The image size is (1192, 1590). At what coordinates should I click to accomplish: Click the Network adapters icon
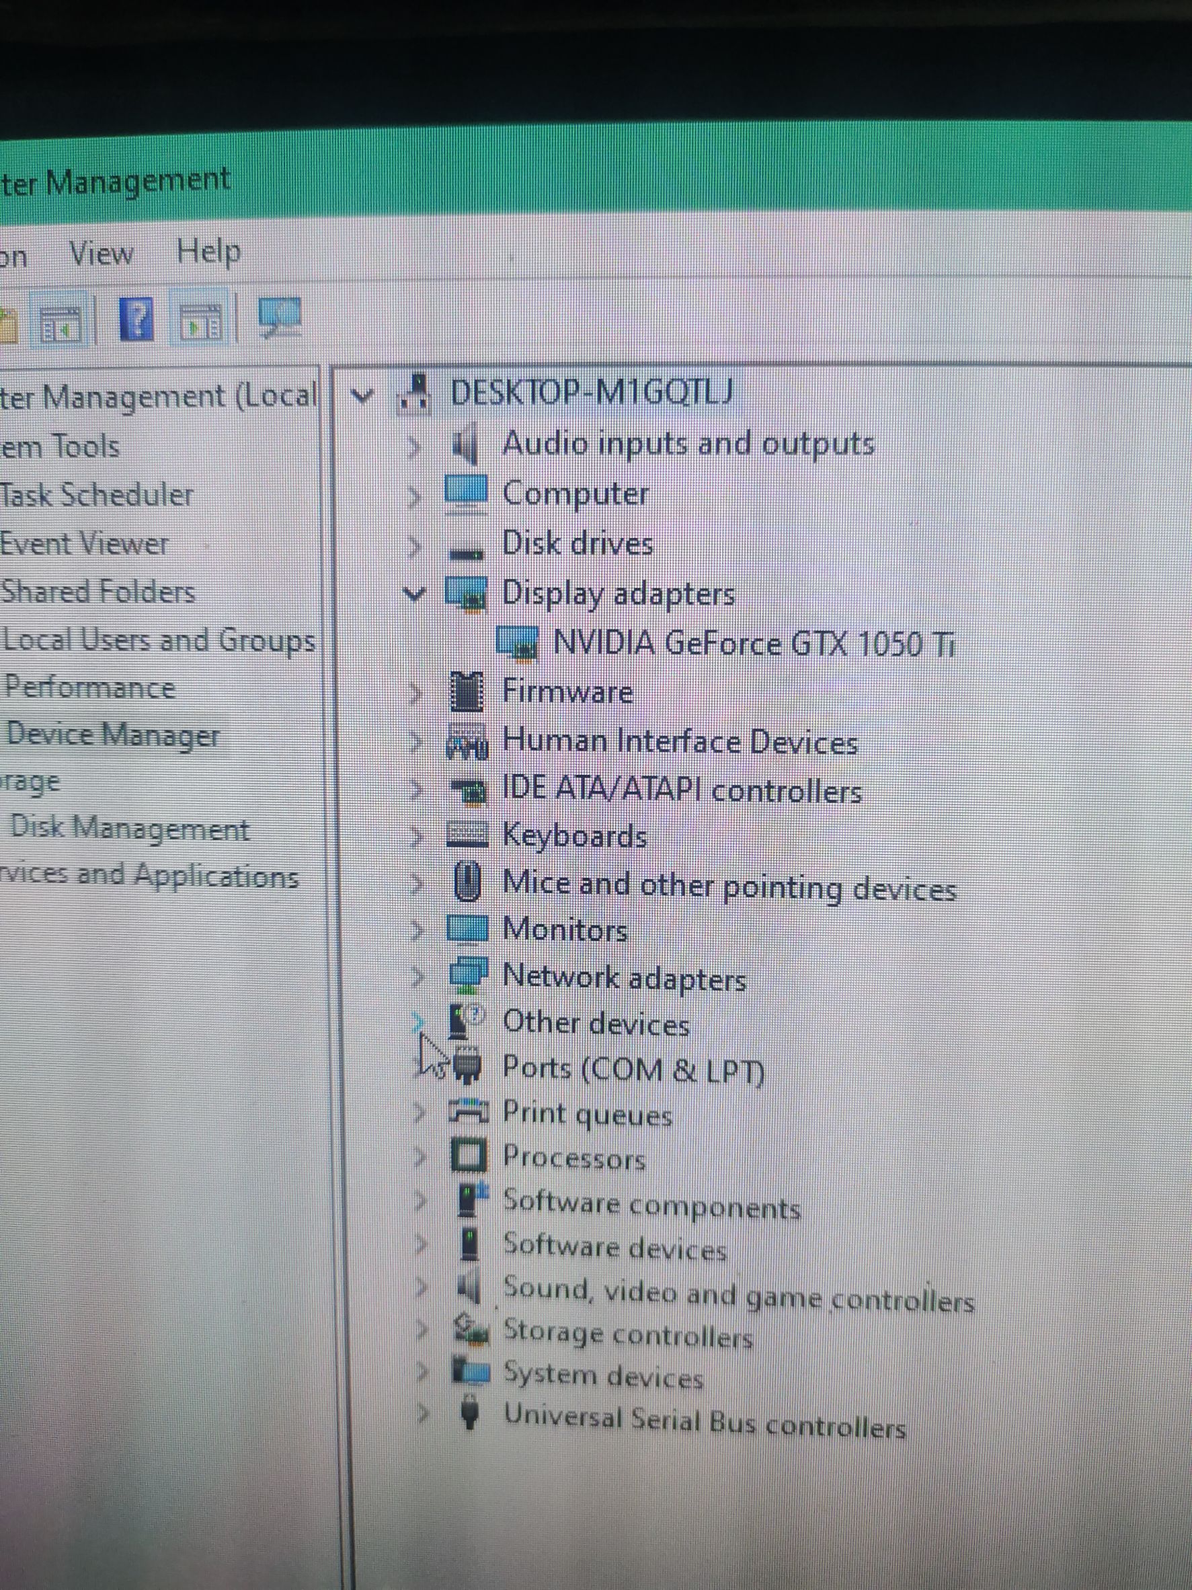469,975
